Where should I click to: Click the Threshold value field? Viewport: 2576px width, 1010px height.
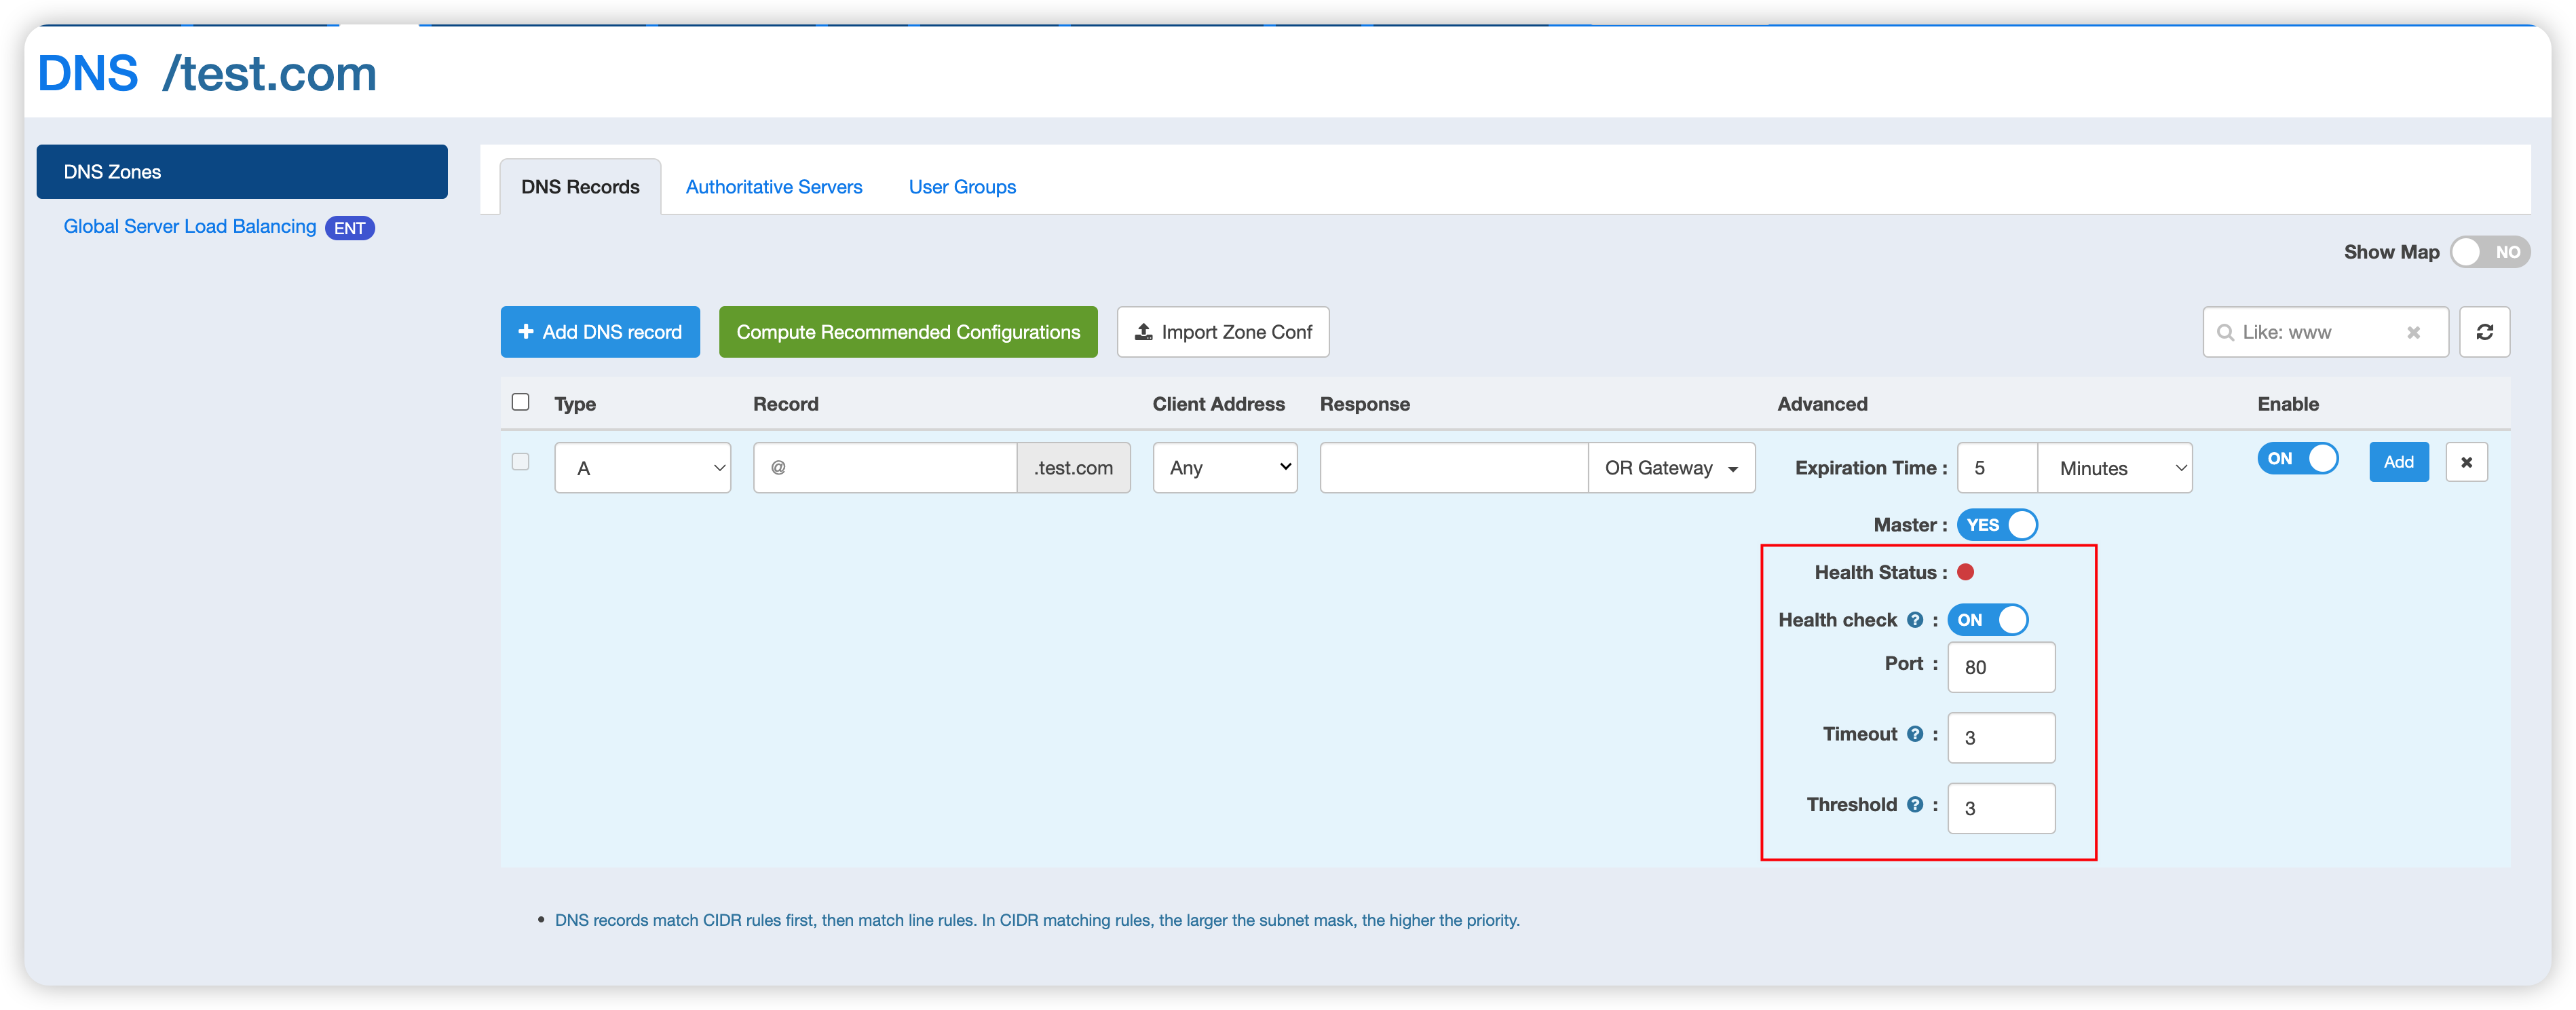point(2001,808)
